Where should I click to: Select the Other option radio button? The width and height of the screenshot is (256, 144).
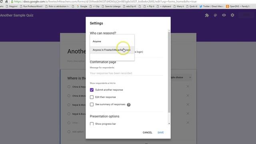tap(69, 123)
